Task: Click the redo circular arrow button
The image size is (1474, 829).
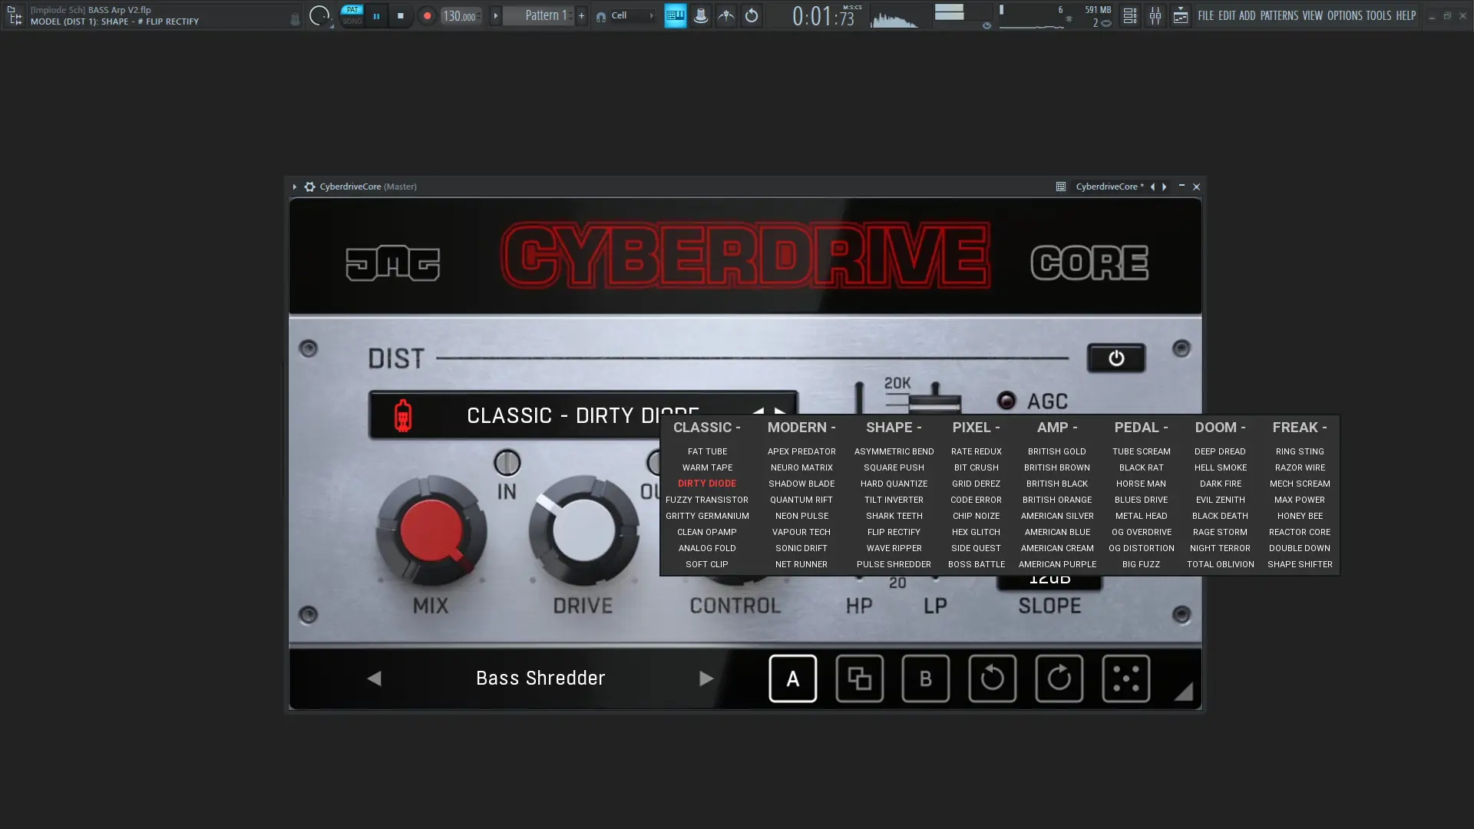Action: click(x=1059, y=679)
